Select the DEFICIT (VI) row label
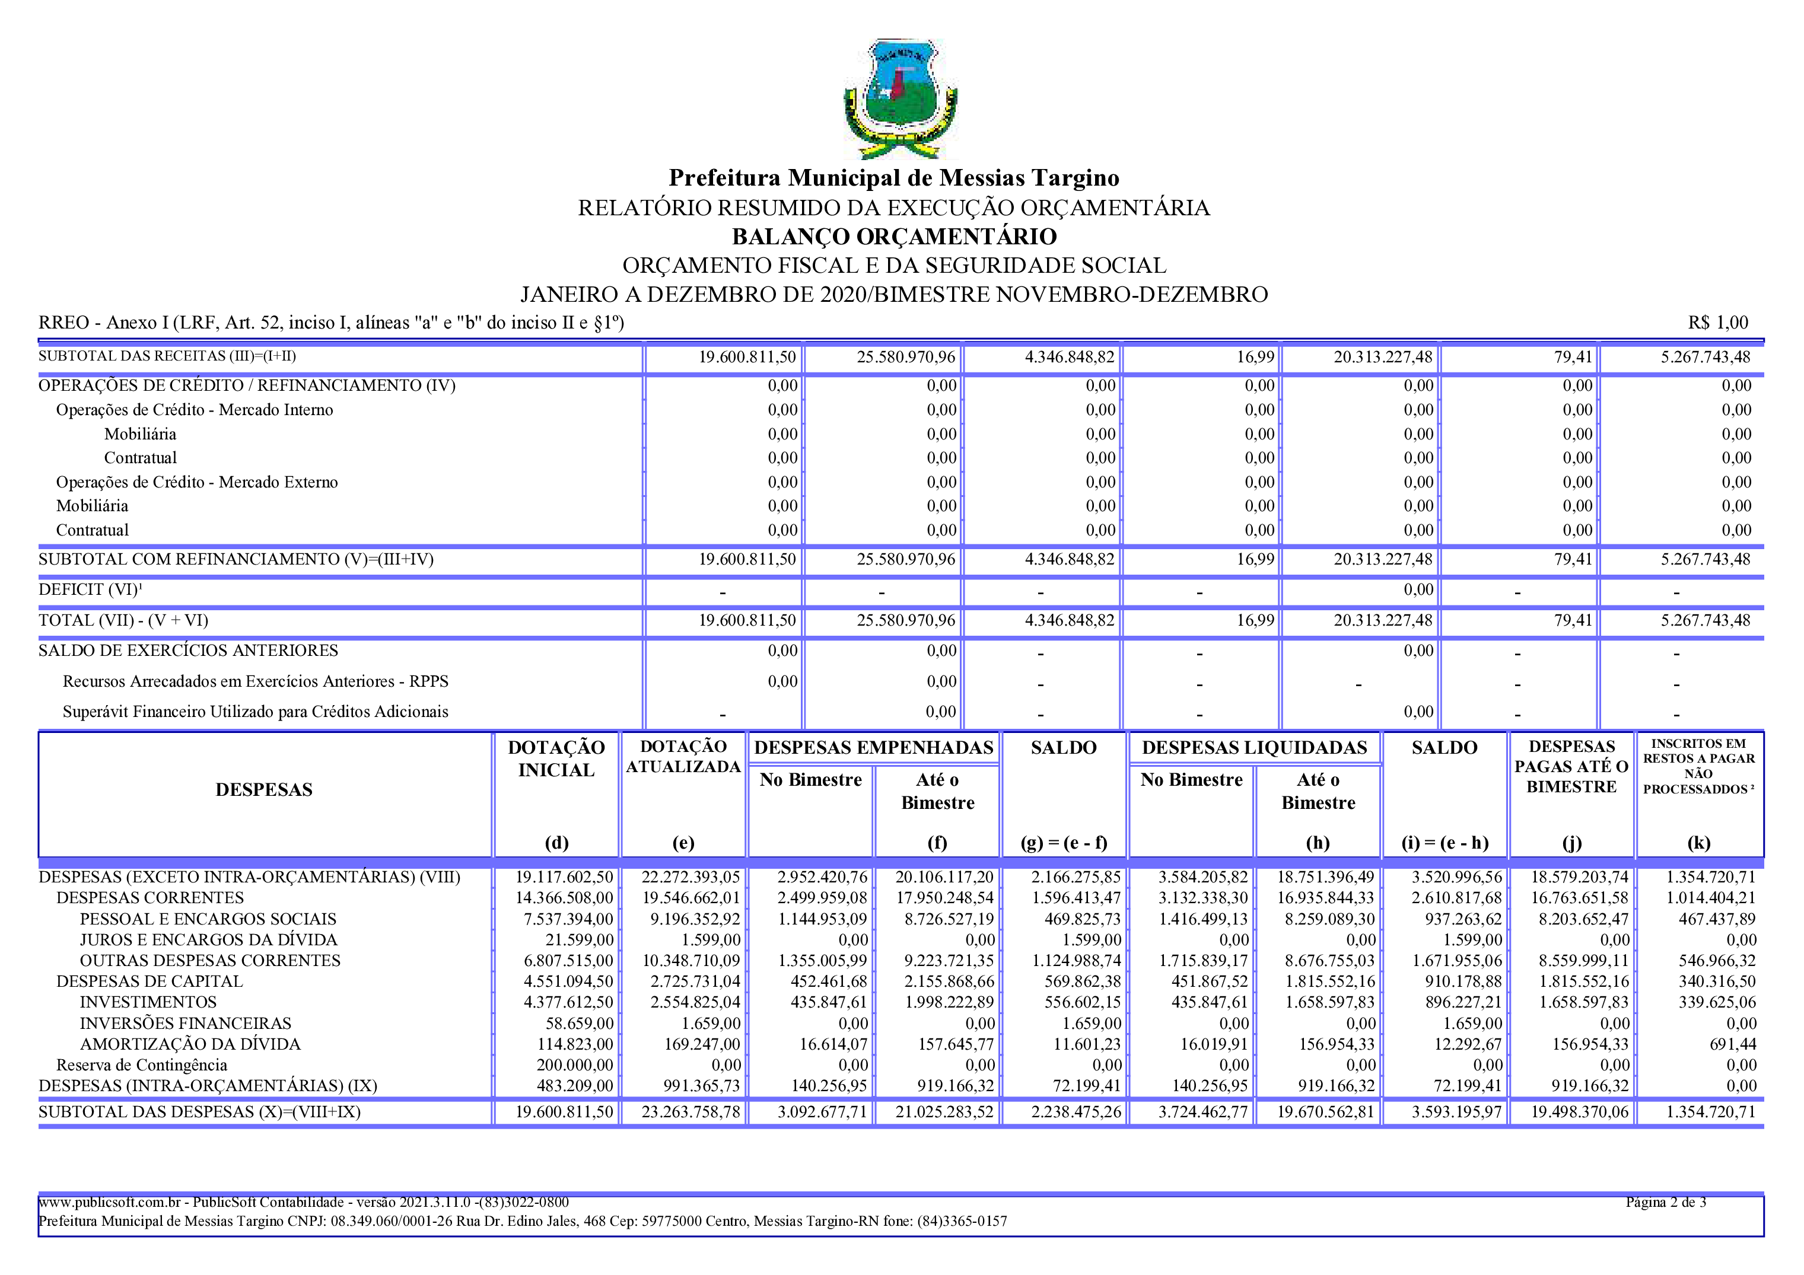This screenshot has height=1275, width=1804. coord(90,589)
